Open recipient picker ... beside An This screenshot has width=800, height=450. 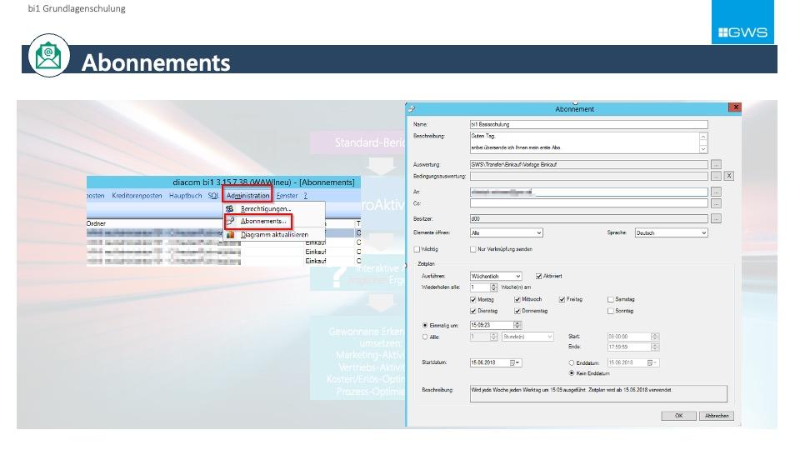coord(716,192)
